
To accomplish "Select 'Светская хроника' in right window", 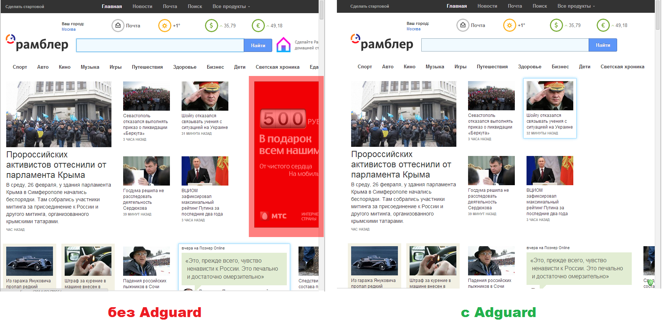I will [622, 67].
